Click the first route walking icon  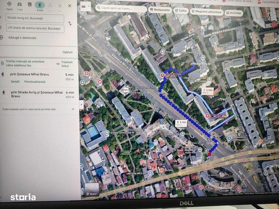tap(3, 74)
